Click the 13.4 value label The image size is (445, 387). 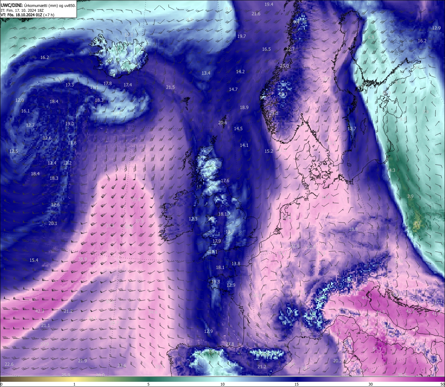(x=206, y=73)
